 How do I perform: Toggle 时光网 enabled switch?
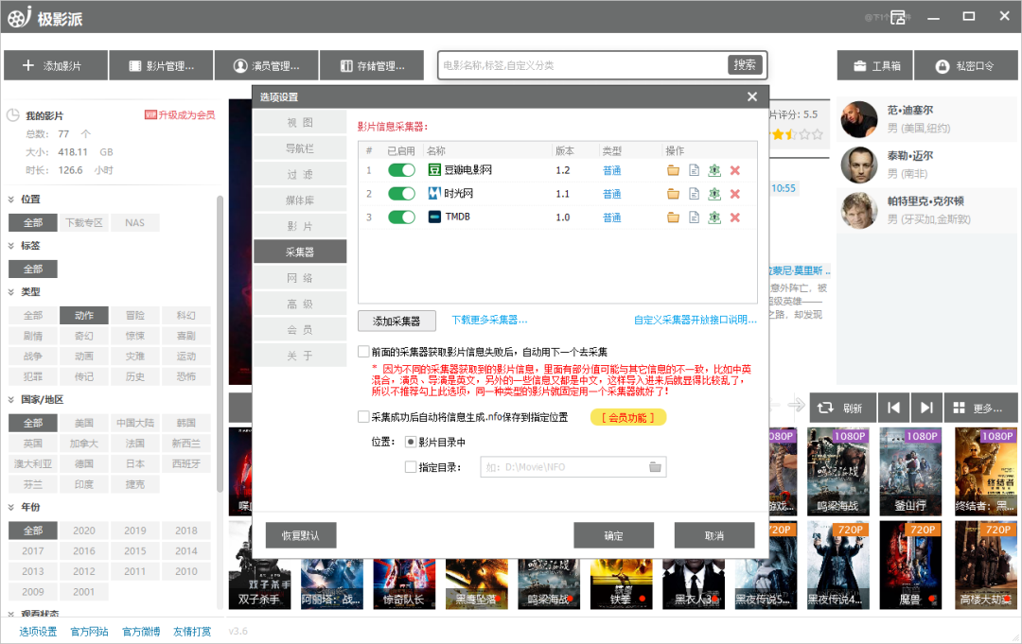(401, 194)
